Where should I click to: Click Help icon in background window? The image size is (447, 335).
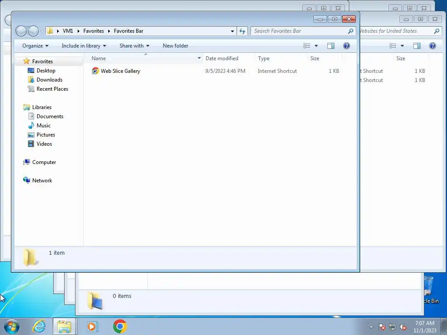tap(433, 46)
